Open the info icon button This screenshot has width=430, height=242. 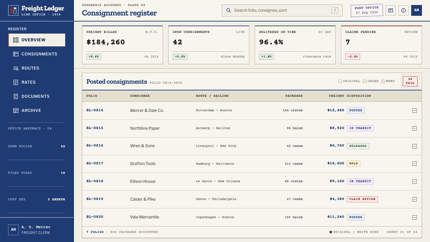tap(403, 10)
